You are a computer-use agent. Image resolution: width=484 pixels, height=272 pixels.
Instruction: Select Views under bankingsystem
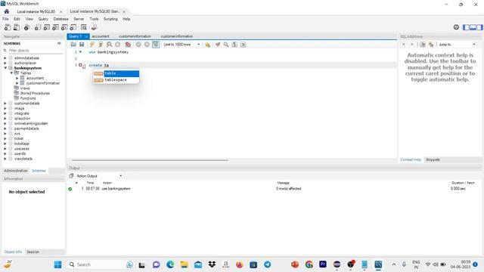point(25,88)
